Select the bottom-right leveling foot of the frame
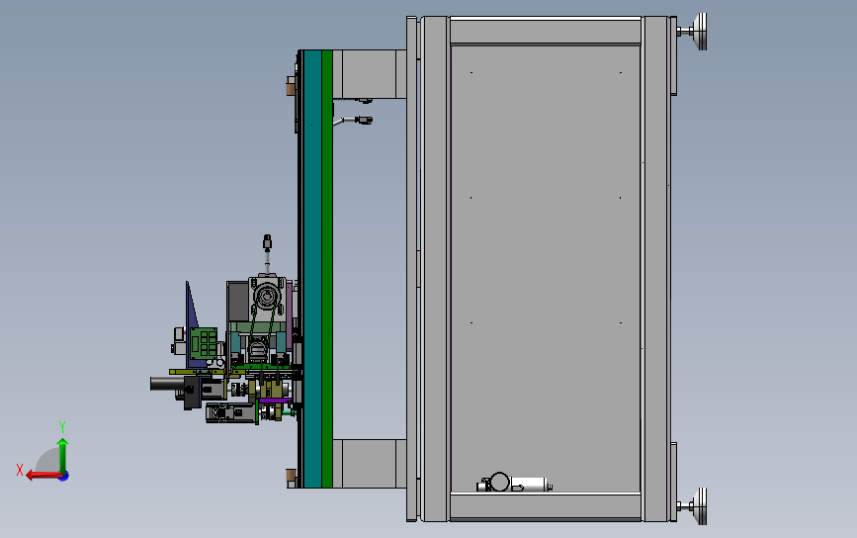Image resolution: width=857 pixels, height=538 pixels. click(x=693, y=506)
